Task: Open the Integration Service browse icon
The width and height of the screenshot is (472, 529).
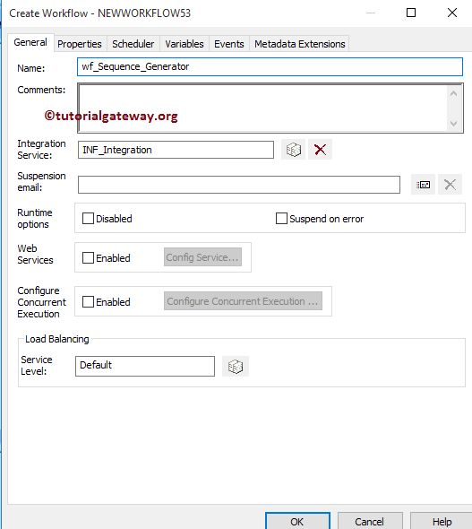Action: [293, 150]
